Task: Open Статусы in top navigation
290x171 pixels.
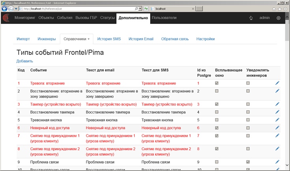Action: [x=108, y=18]
